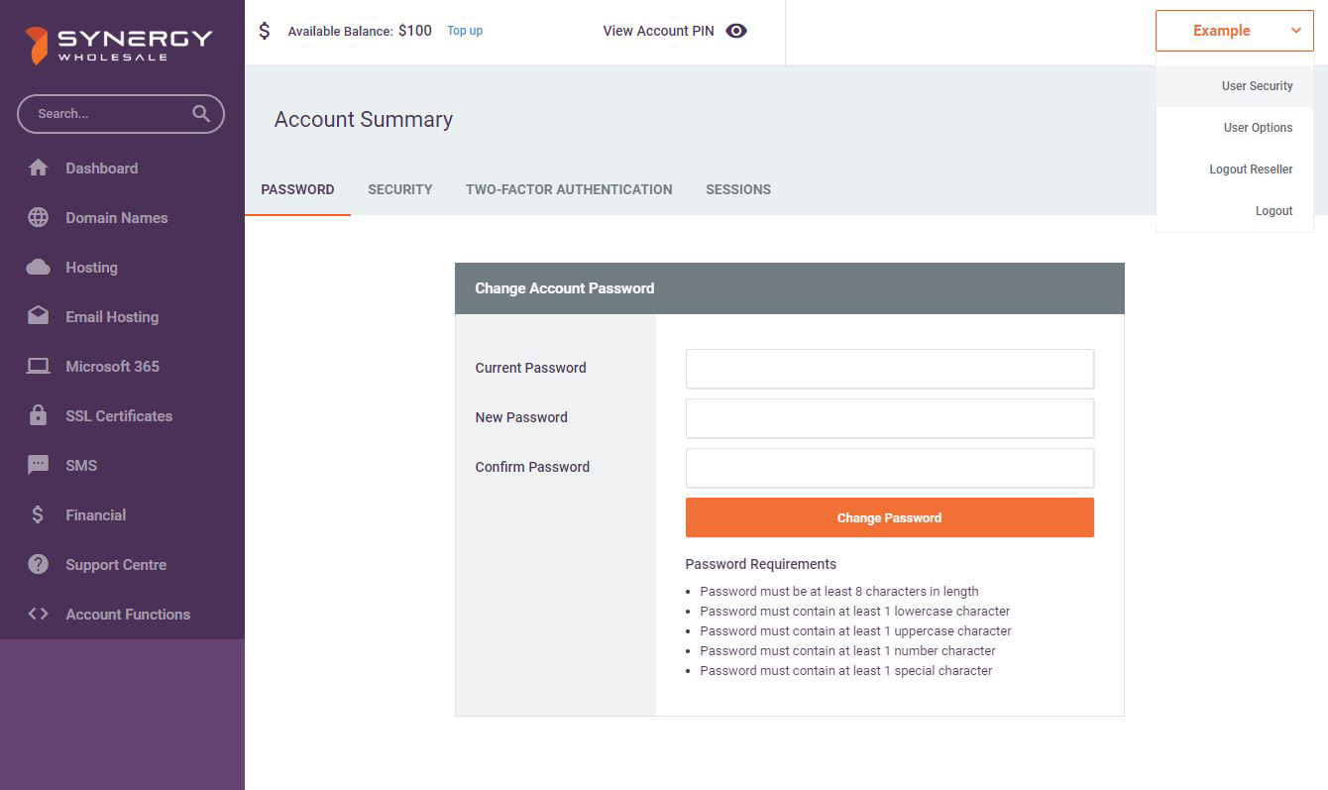Expand Account Functions in sidebar
Viewport: 1328px width, 790px height.
click(x=127, y=615)
